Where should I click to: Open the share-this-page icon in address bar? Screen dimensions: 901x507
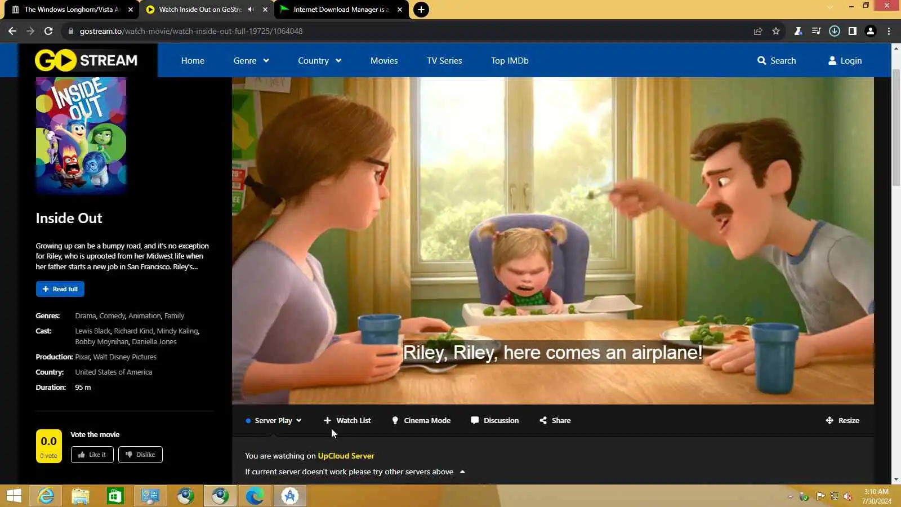tap(758, 31)
